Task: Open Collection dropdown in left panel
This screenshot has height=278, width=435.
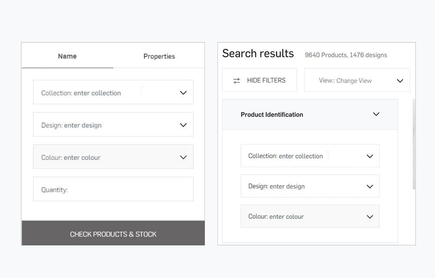Action: point(113,93)
